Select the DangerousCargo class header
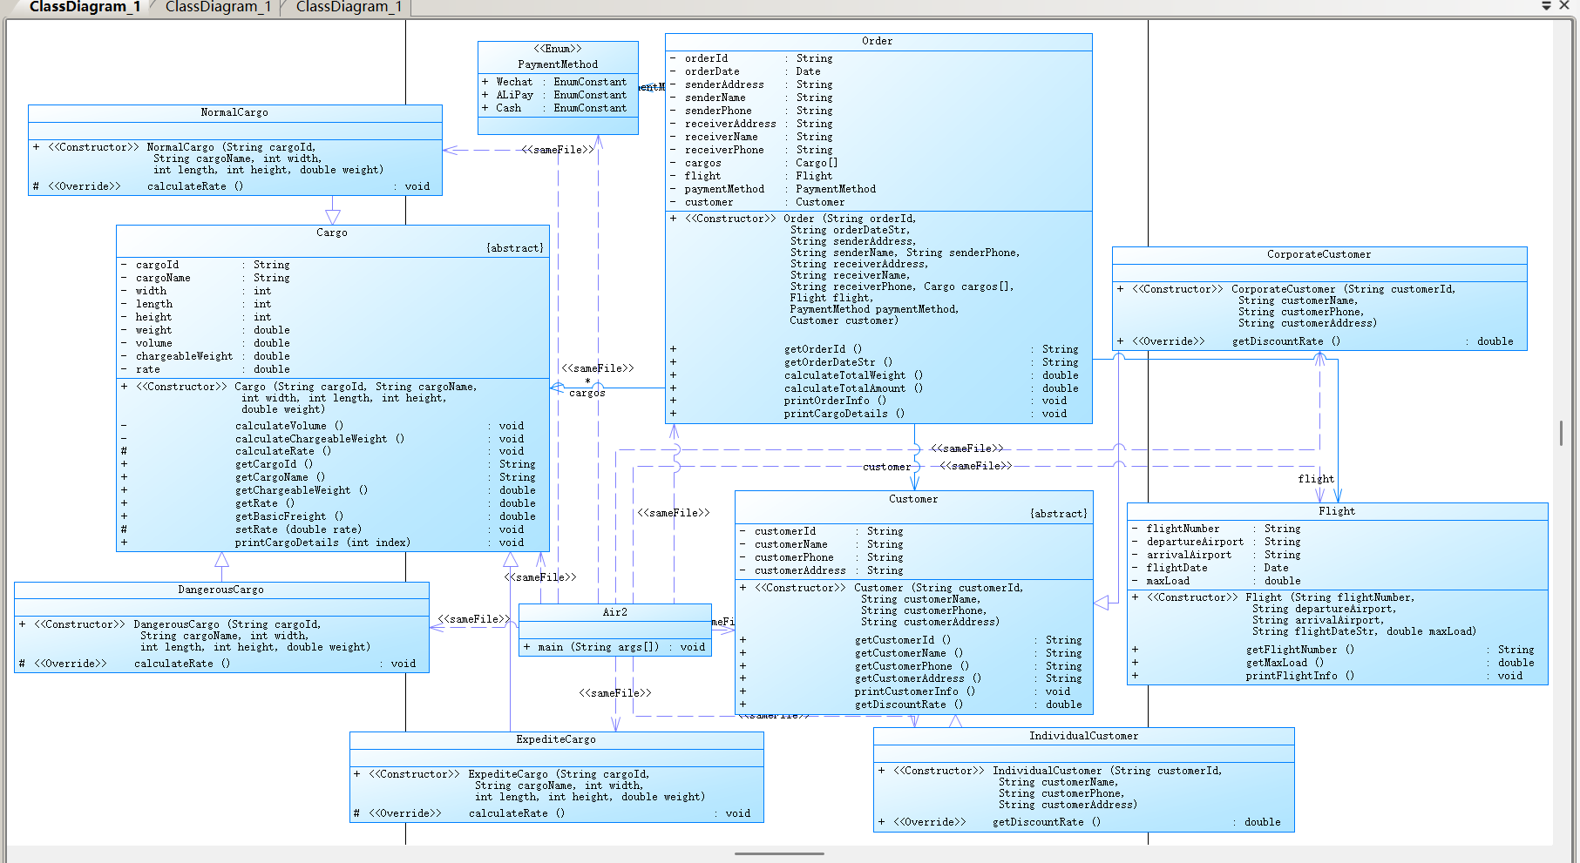 click(221, 590)
